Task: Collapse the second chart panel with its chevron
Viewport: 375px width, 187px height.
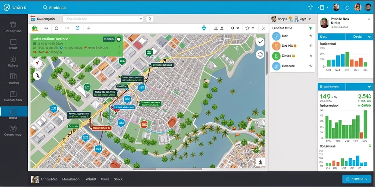Action: [369, 87]
